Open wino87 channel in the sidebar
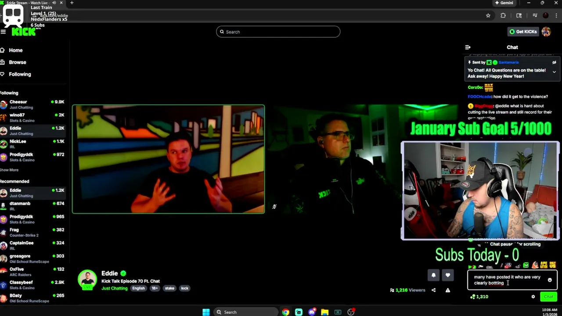 [33, 118]
